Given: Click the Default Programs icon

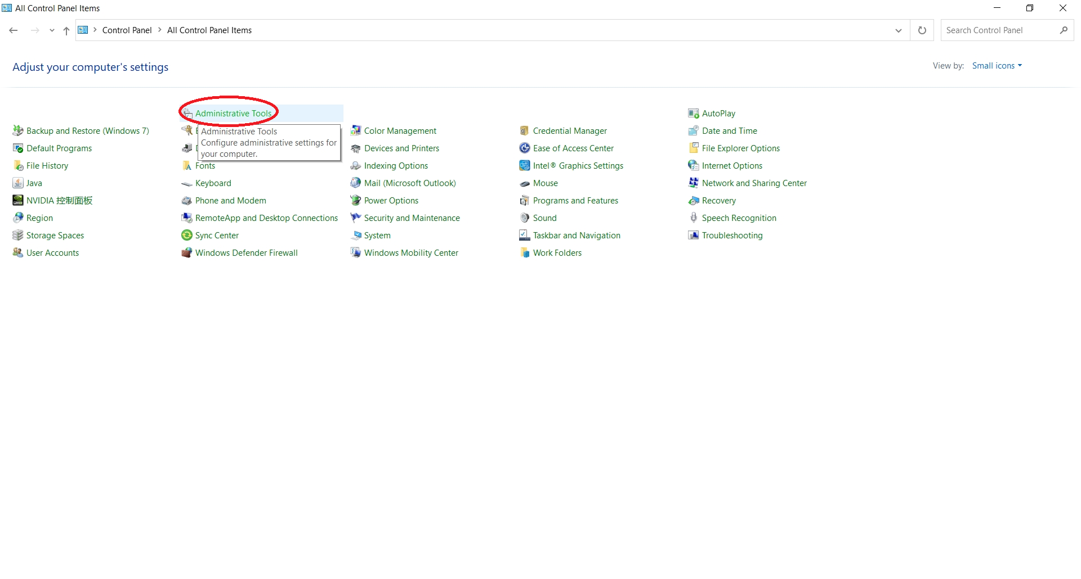Looking at the screenshot, I should pos(18,148).
